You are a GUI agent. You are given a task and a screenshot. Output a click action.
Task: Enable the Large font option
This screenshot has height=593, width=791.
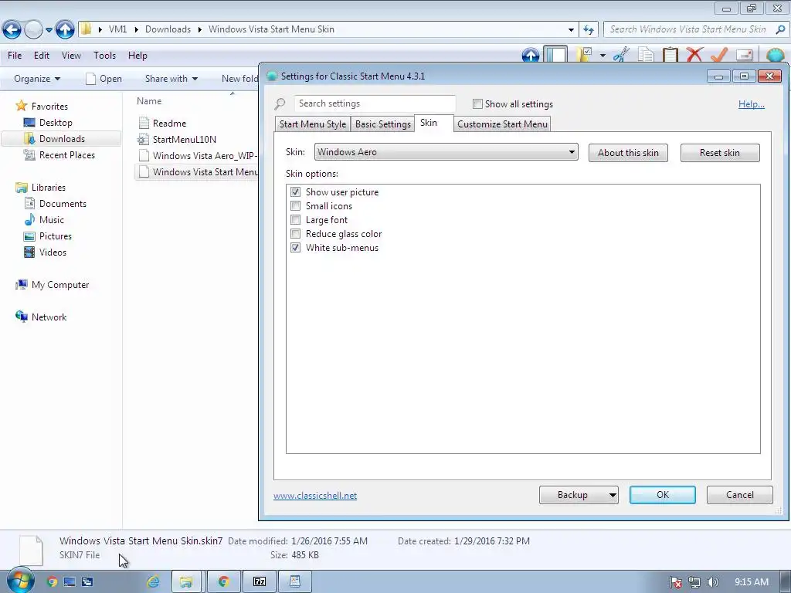[x=295, y=220]
